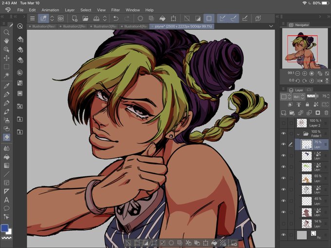Toggle snap to ruler in command bar
Viewport: 331px width, 248px height.
point(222,18)
